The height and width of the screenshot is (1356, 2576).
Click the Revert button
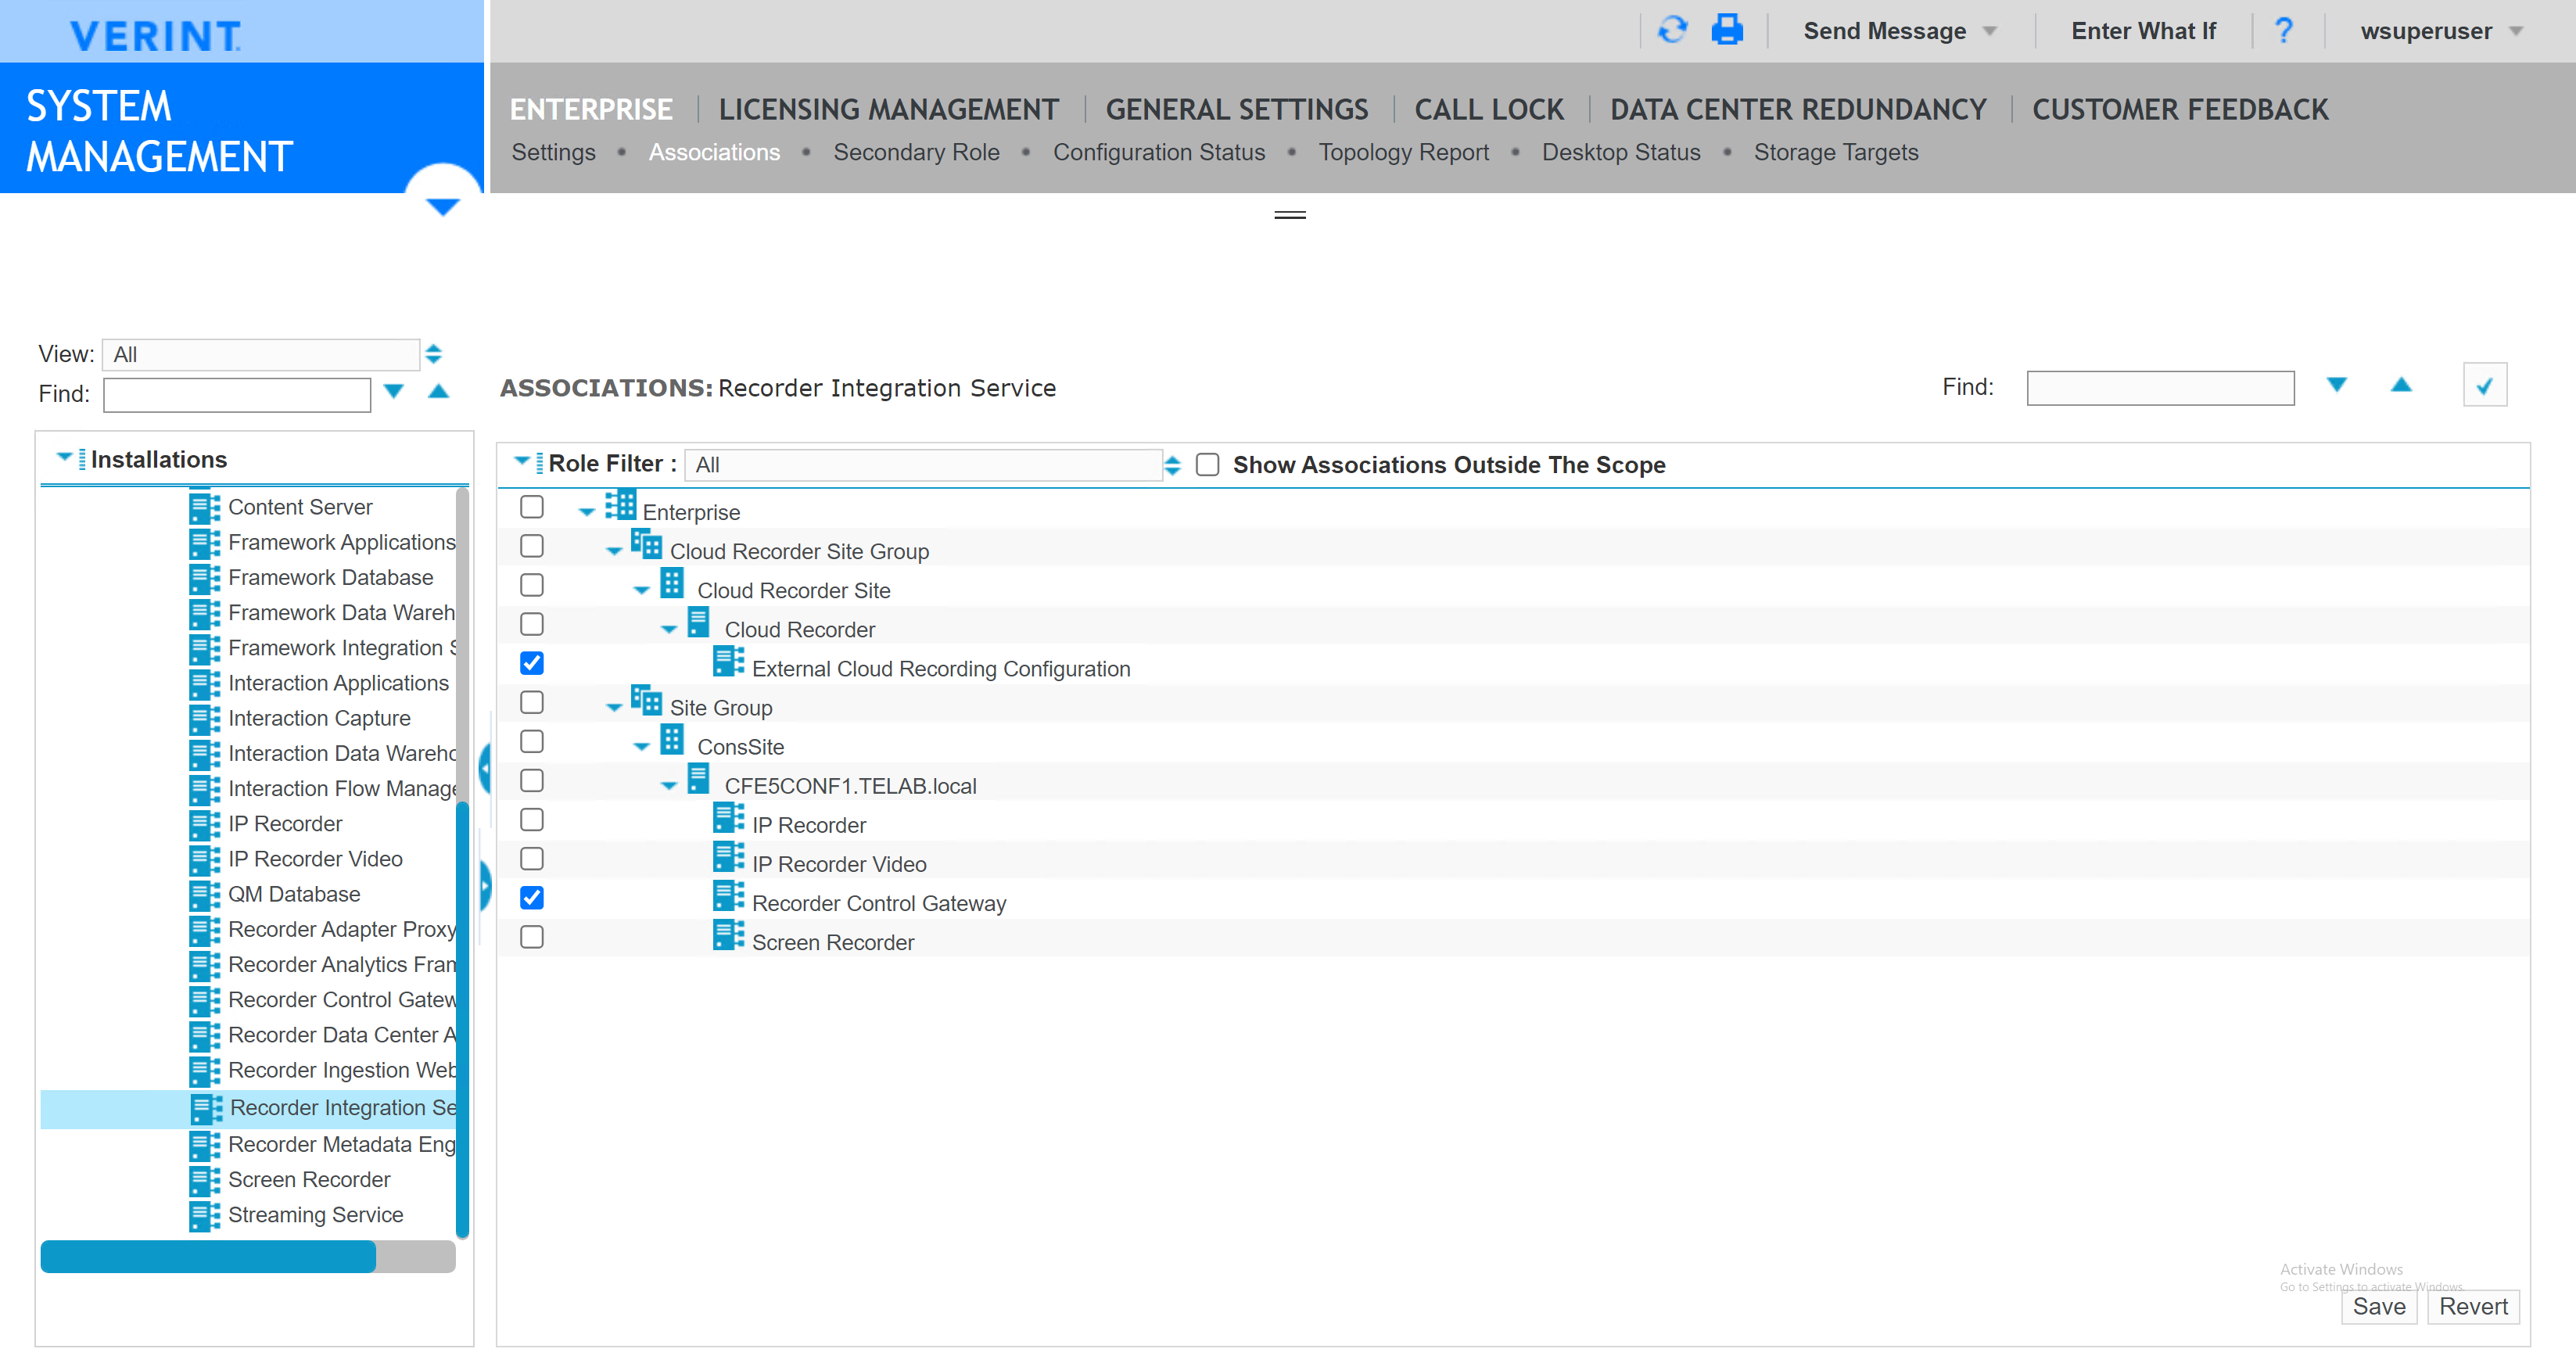tap(2473, 1306)
